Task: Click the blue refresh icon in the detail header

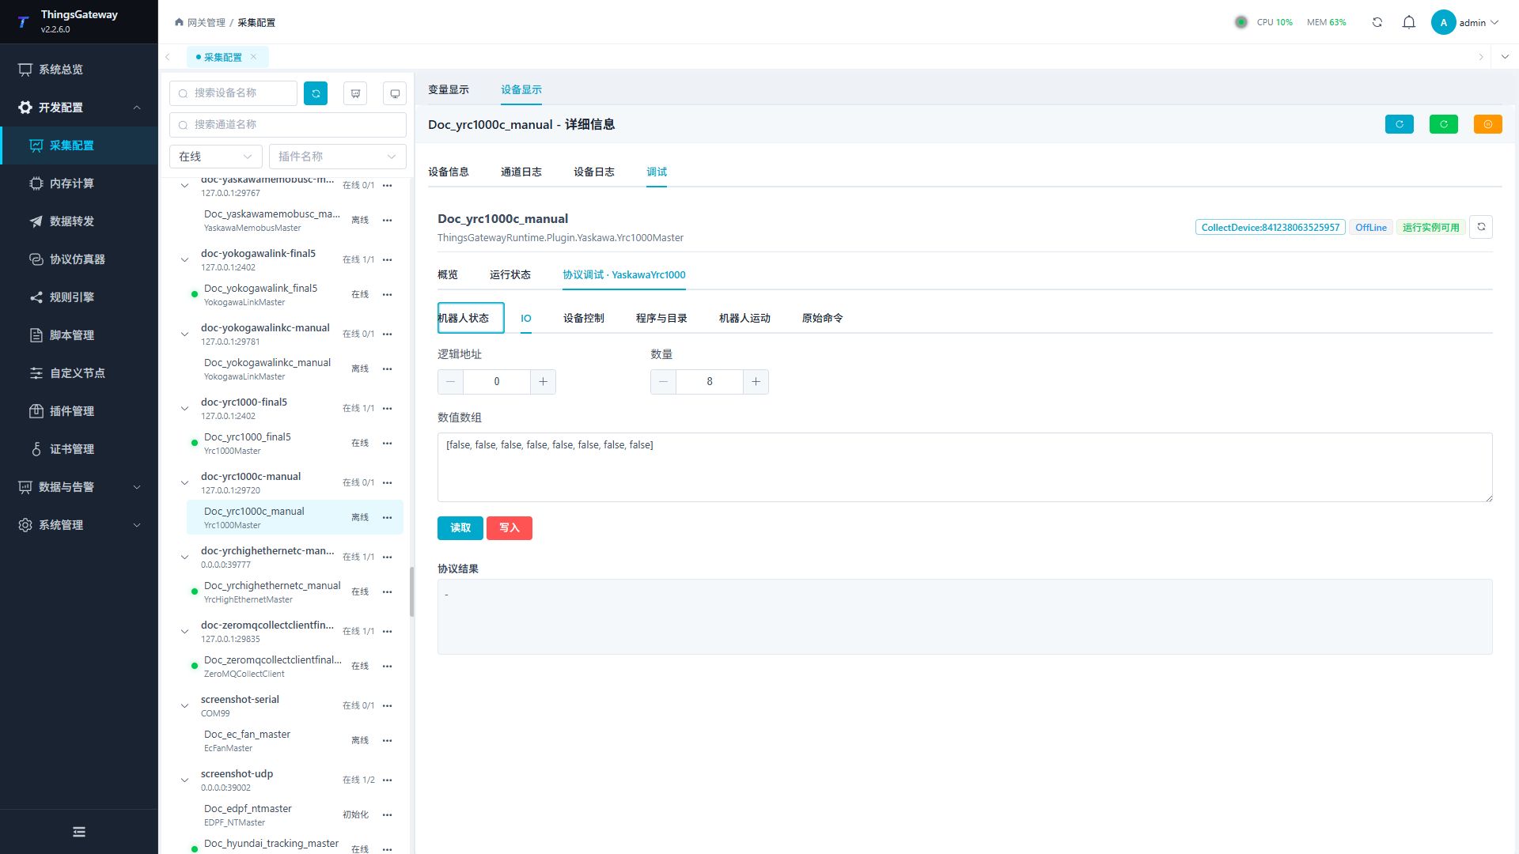Action: tap(1400, 124)
